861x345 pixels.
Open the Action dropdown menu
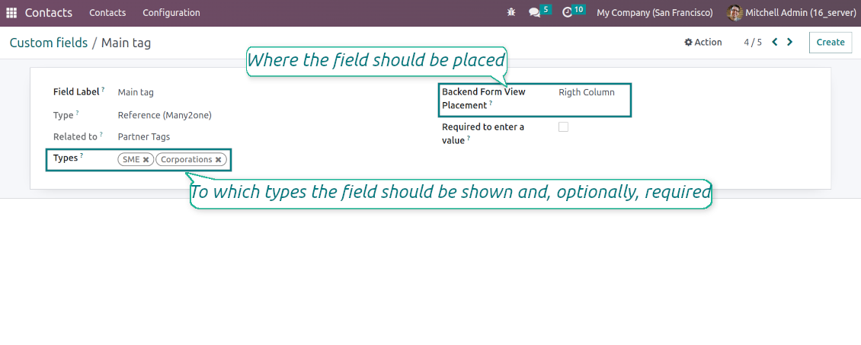(x=703, y=43)
